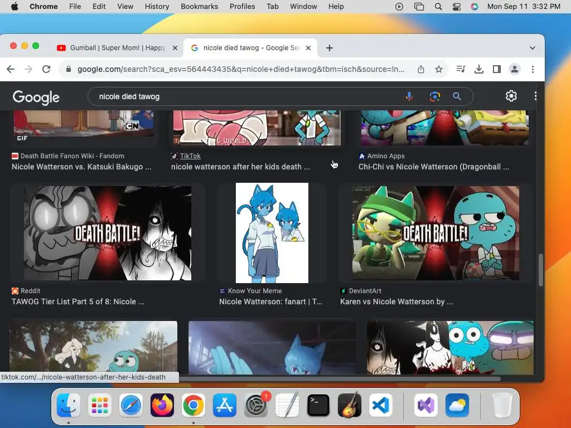The width and height of the screenshot is (571, 428).
Task: Search by image with Google Lens icon
Action: coord(435,96)
